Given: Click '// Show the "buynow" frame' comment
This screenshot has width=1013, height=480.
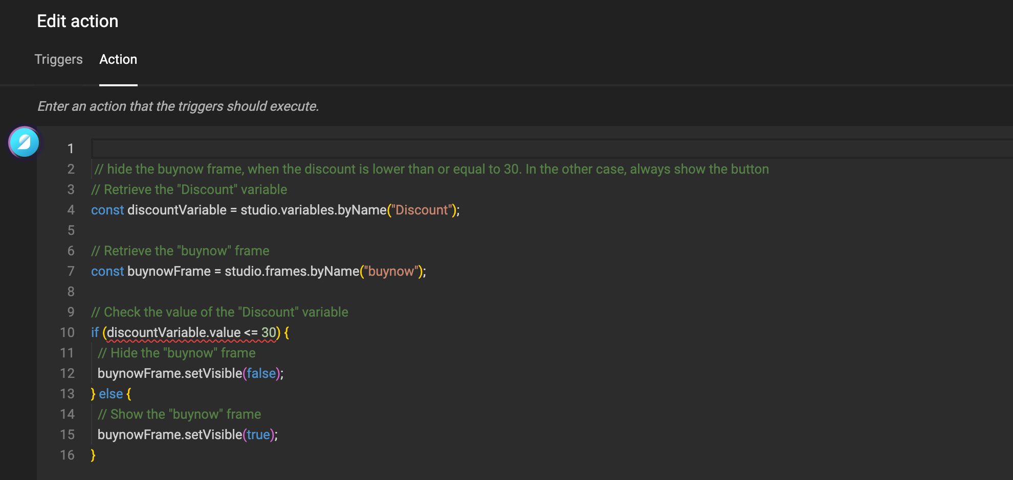Looking at the screenshot, I should (179, 414).
